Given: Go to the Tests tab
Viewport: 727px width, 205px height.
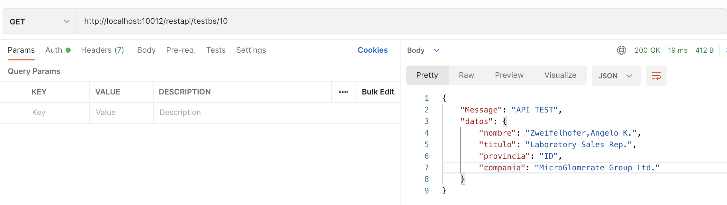Looking at the screenshot, I should click(x=216, y=50).
